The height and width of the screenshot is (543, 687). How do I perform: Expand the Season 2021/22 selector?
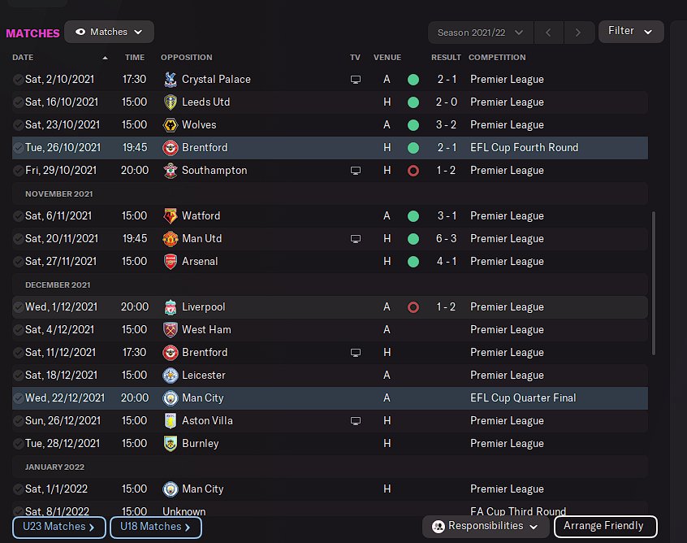481,33
